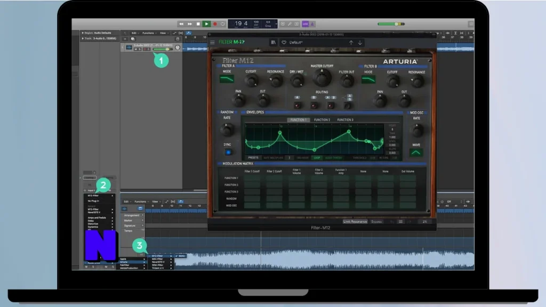Image resolution: width=546 pixels, height=307 pixels.
Task: Open envelope Presets button
Action: click(x=253, y=158)
